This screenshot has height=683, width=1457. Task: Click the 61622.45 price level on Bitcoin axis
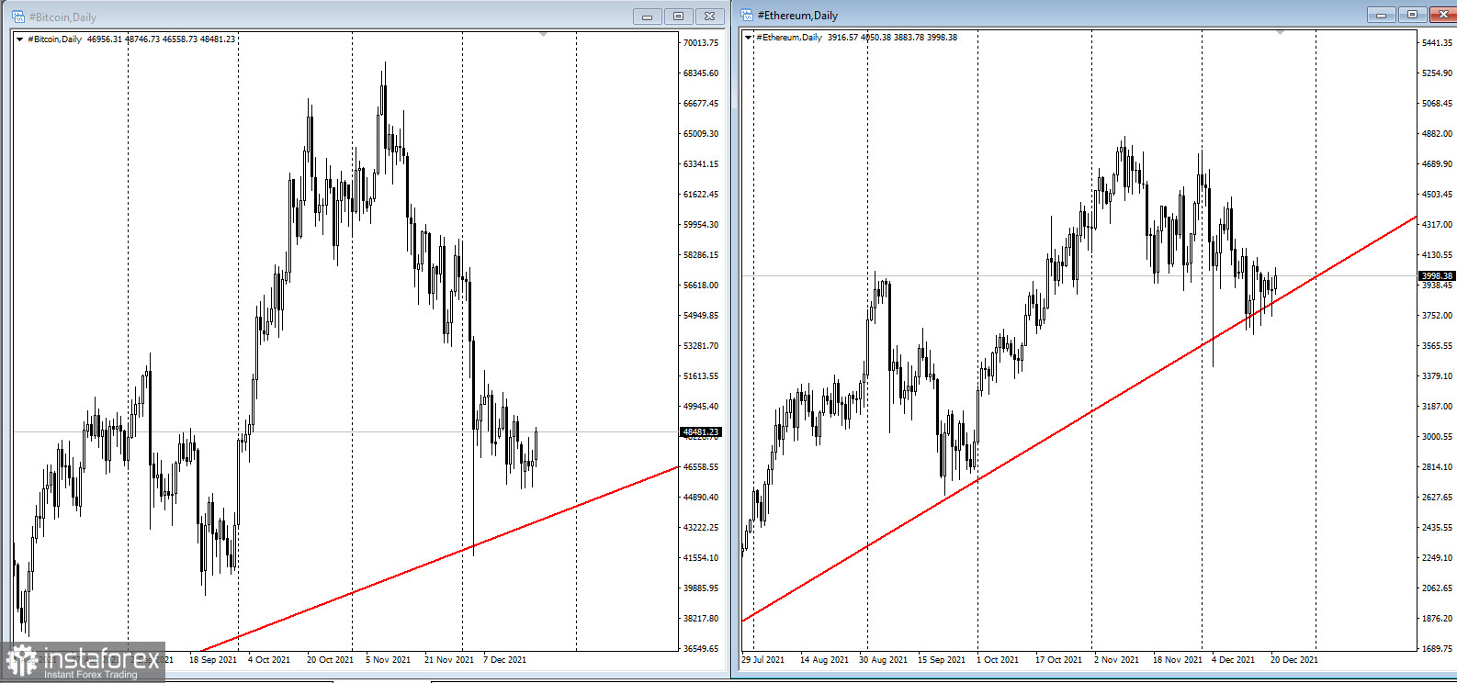(x=701, y=194)
